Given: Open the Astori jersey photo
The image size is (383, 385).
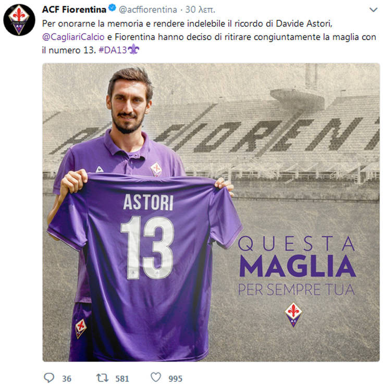Looking at the screenshot, I should pos(211,212).
